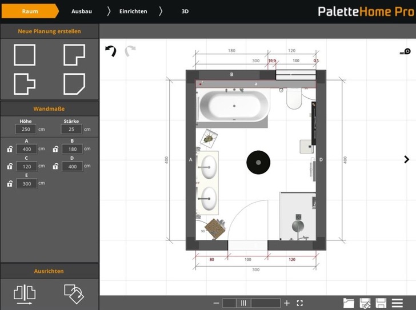
Task: Choose the L-shaped room template
Action: click(74, 55)
